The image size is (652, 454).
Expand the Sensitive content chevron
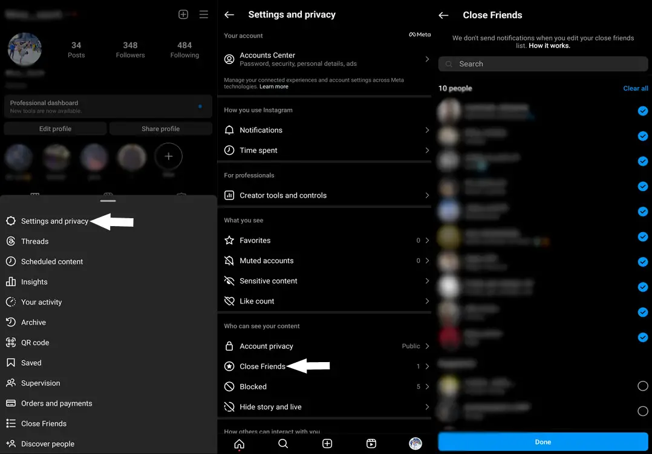427,281
